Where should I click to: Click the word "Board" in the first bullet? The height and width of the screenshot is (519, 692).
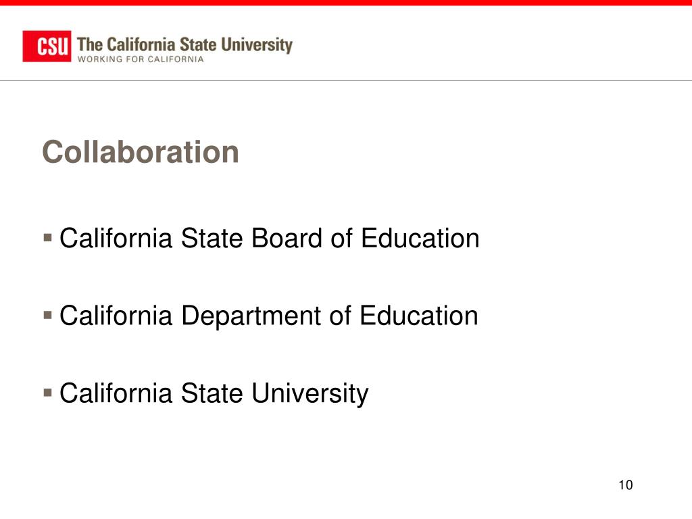pyautogui.click(x=287, y=239)
